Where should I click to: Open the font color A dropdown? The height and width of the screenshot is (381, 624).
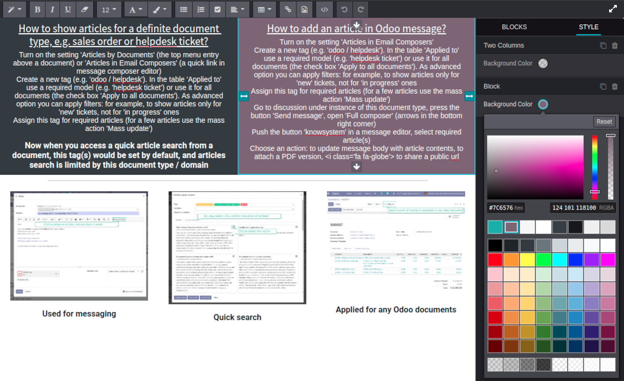click(x=135, y=9)
